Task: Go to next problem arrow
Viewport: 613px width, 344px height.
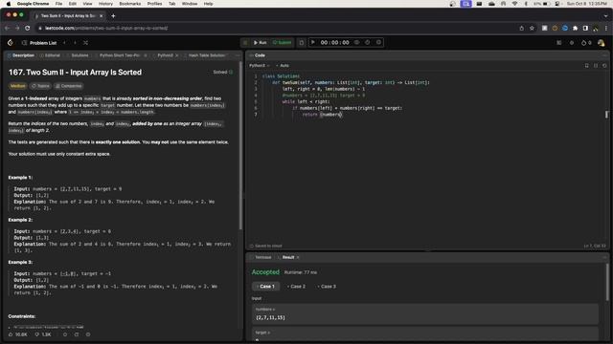Action: coord(75,43)
